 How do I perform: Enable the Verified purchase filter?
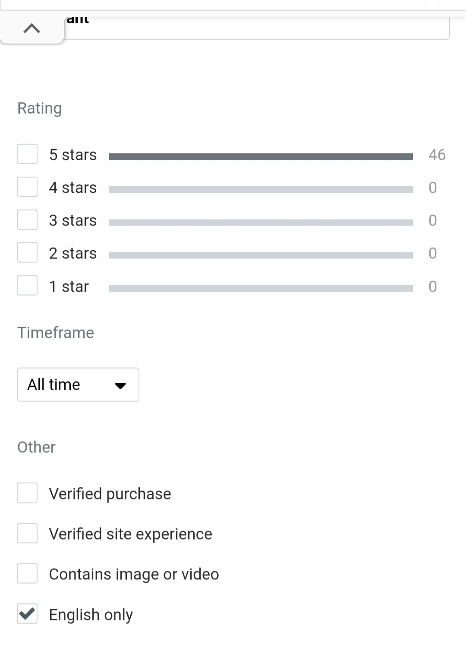coord(27,493)
